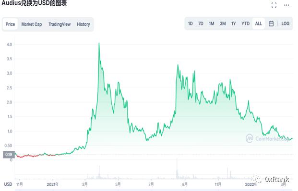Click the 0.50 y-axis label
The width and height of the screenshot is (298, 191).
8,146
